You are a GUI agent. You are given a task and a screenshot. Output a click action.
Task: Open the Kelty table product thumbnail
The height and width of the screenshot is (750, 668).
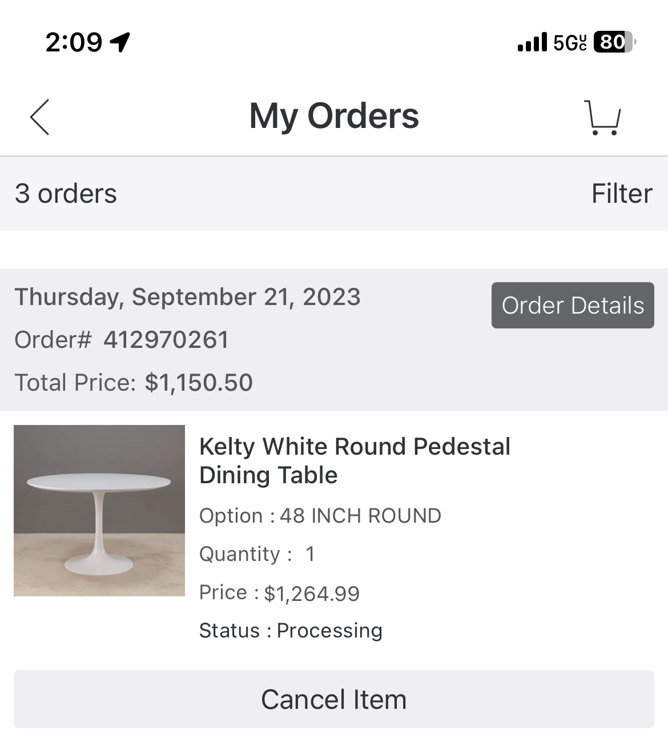(x=99, y=511)
